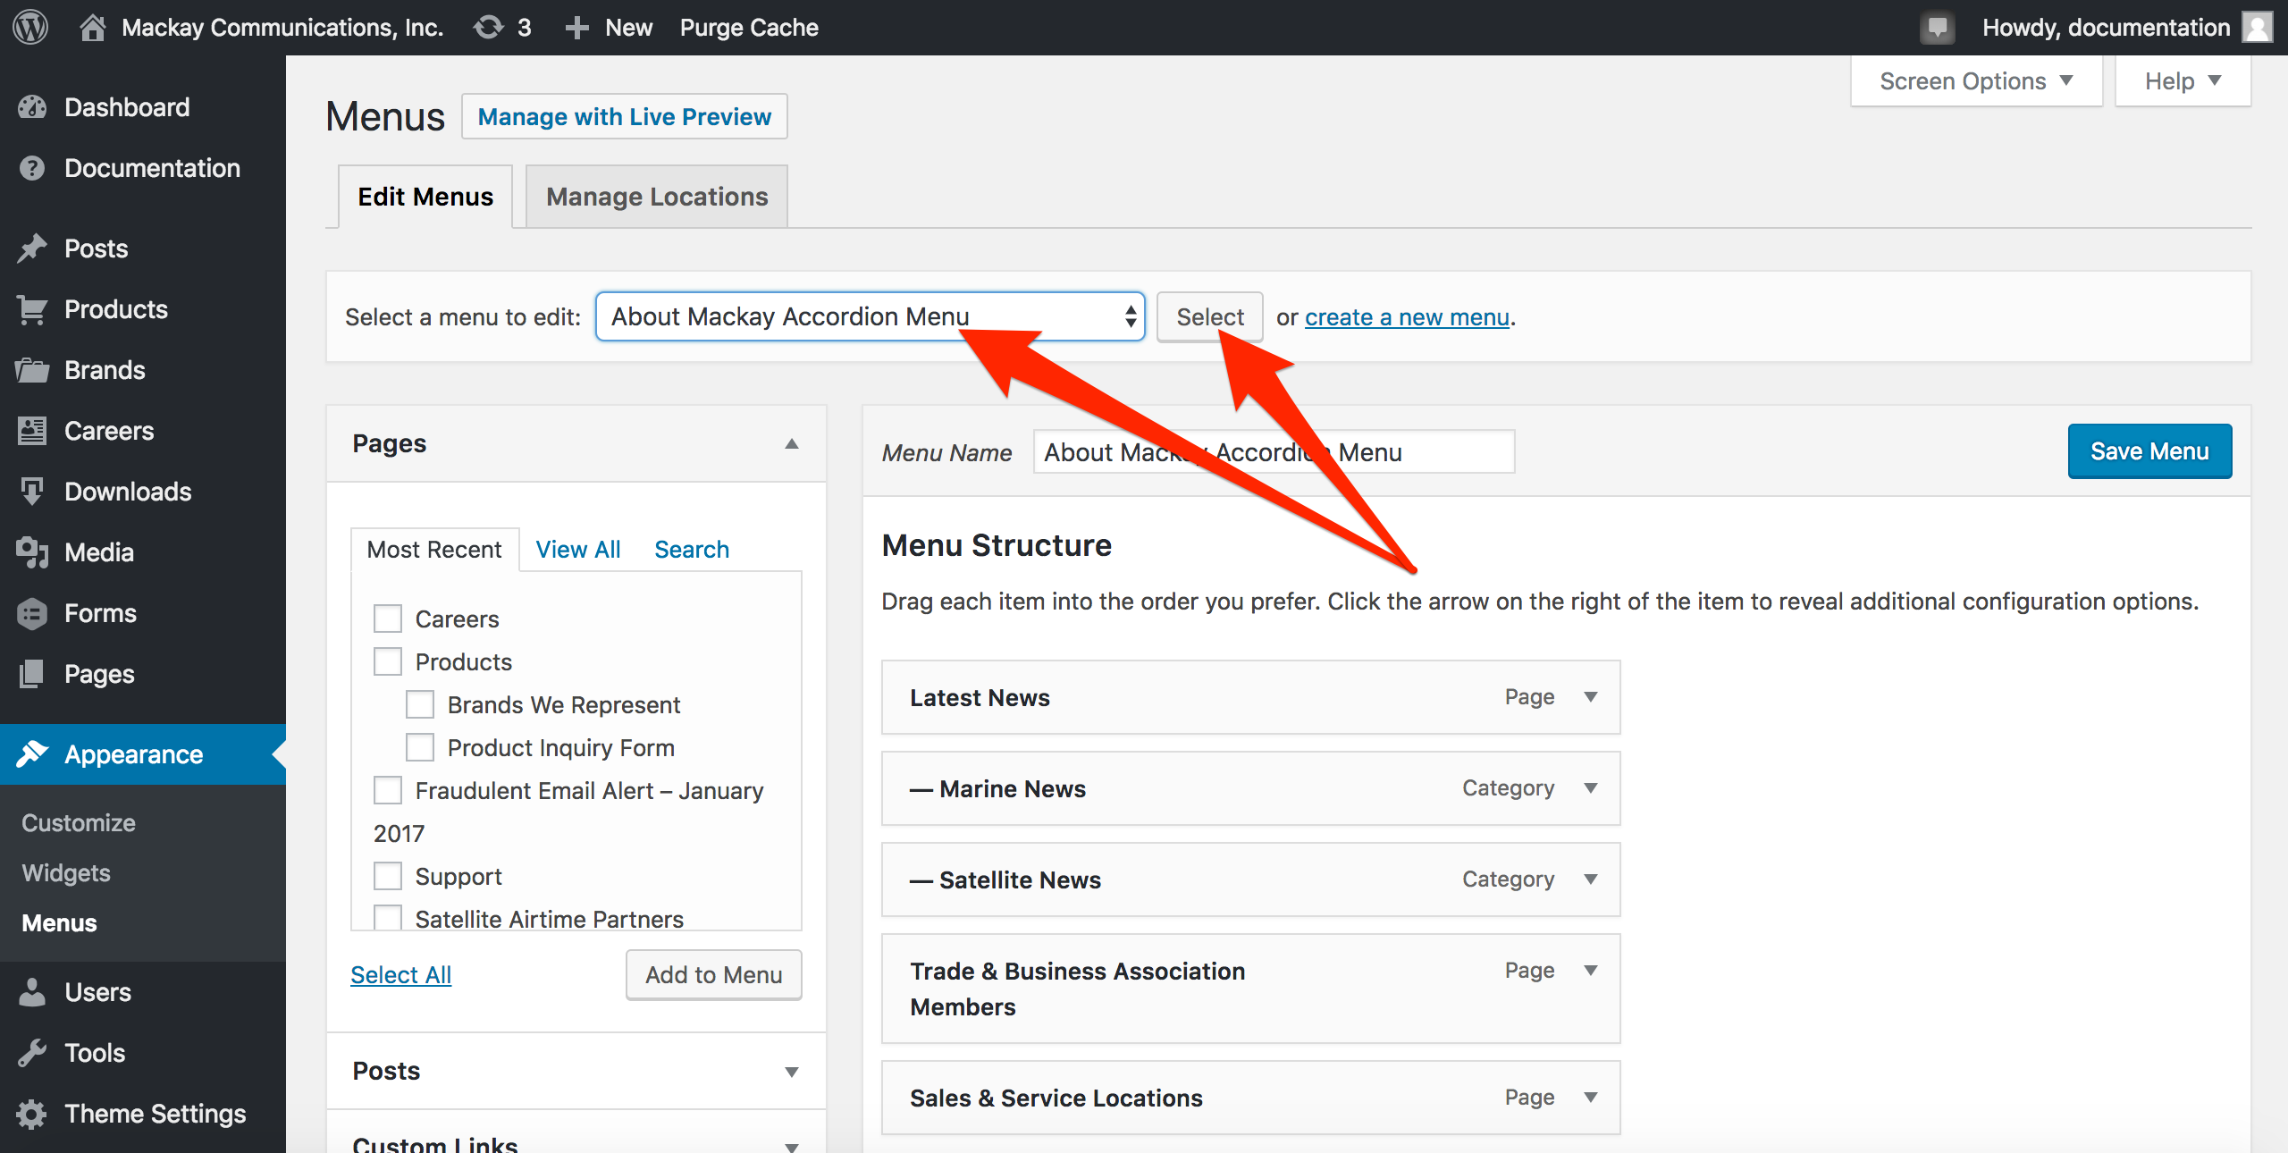Open the Search pages tab
This screenshot has height=1153, width=2288.
click(692, 550)
